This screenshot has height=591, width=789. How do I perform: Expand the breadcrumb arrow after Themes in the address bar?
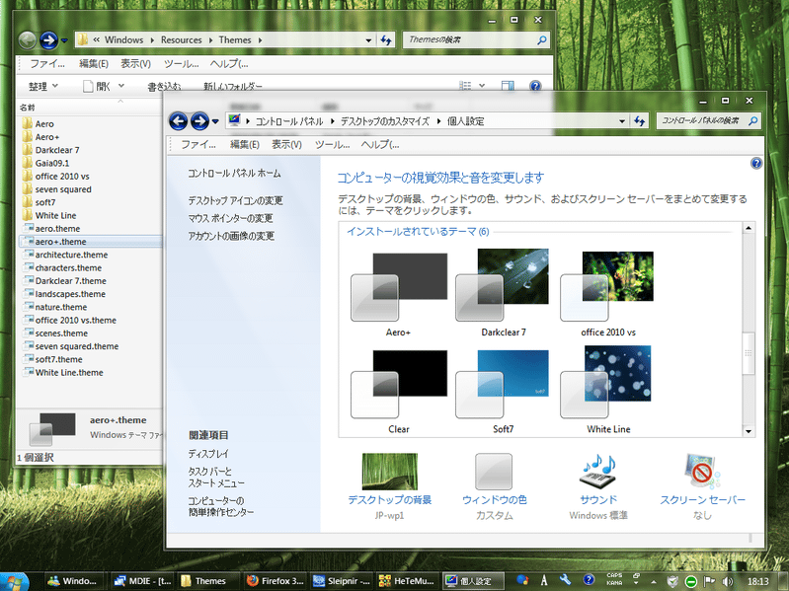coord(260,39)
